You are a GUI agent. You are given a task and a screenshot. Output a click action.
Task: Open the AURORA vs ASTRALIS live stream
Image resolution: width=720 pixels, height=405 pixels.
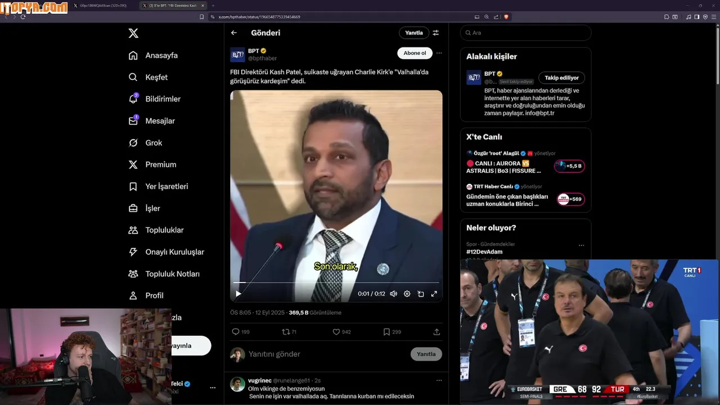pyautogui.click(x=504, y=167)
